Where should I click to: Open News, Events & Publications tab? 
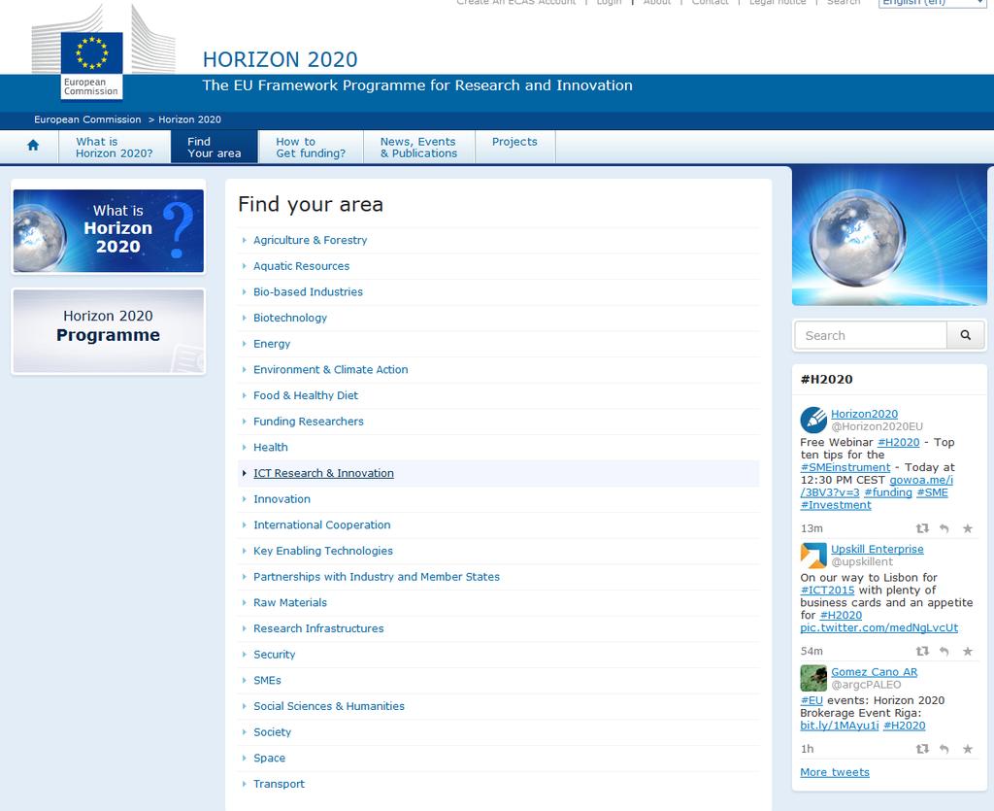click(418, 147)
